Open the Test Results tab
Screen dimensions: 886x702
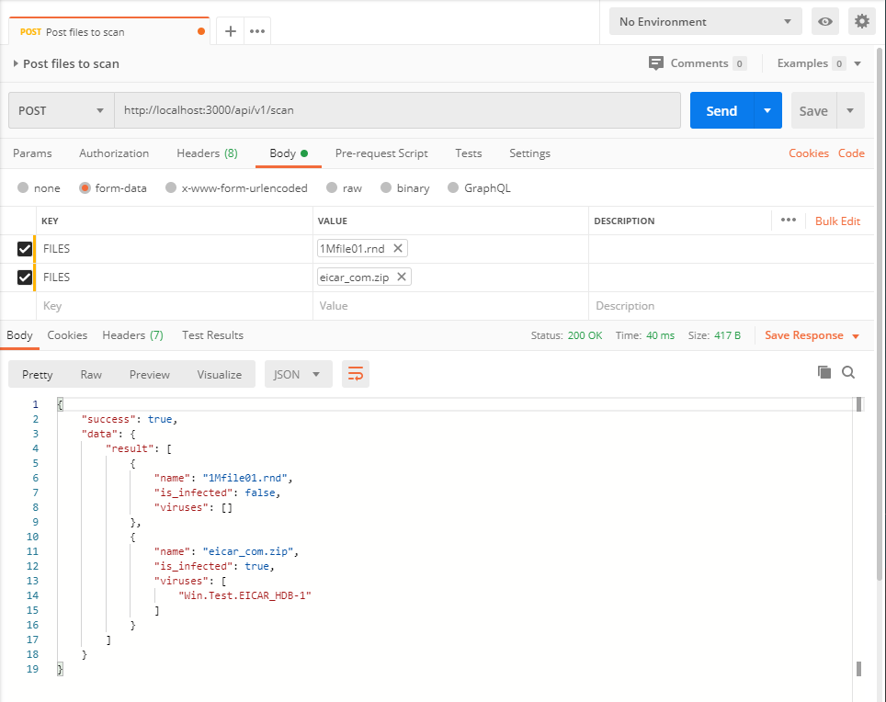pyautogui.click(x=212, y=334)
